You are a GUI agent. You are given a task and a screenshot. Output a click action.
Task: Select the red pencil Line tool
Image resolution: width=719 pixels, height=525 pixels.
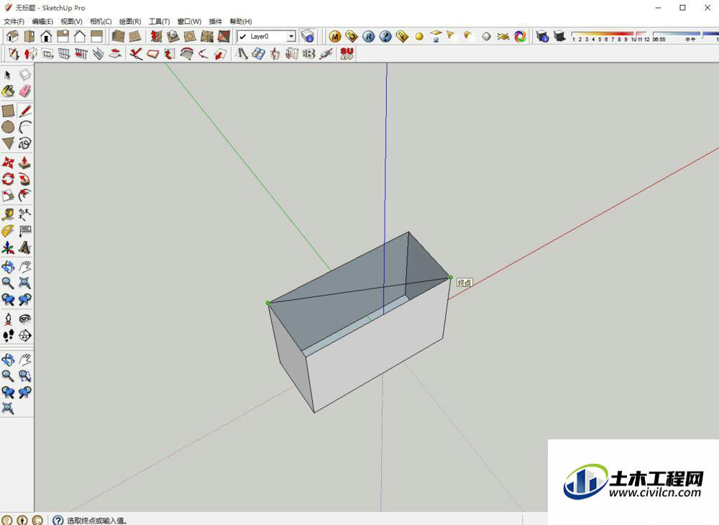tap(24, 111)
